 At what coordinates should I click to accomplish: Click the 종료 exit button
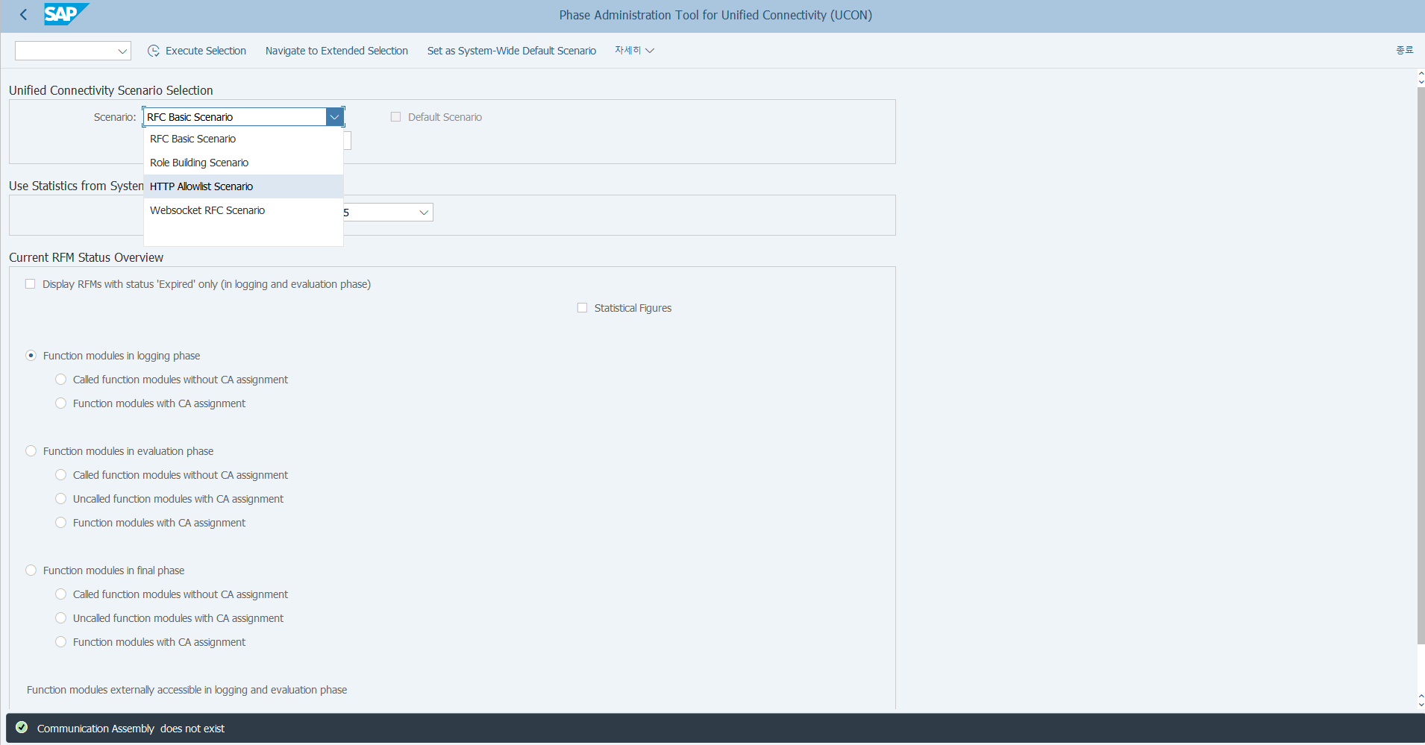[x=1405, y=50]
